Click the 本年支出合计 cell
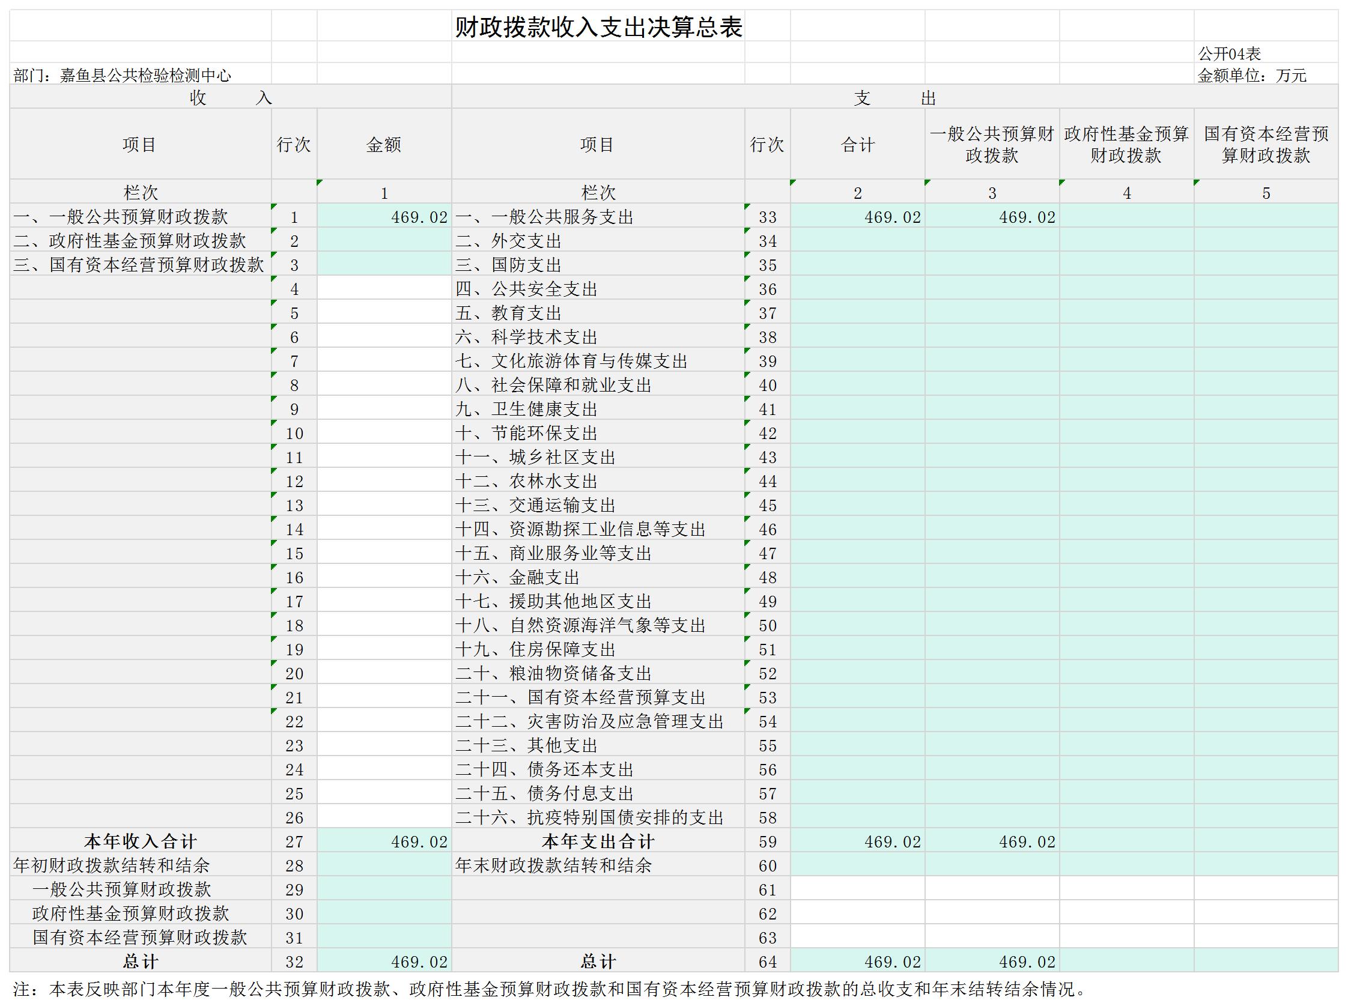 tap(598, 841)
